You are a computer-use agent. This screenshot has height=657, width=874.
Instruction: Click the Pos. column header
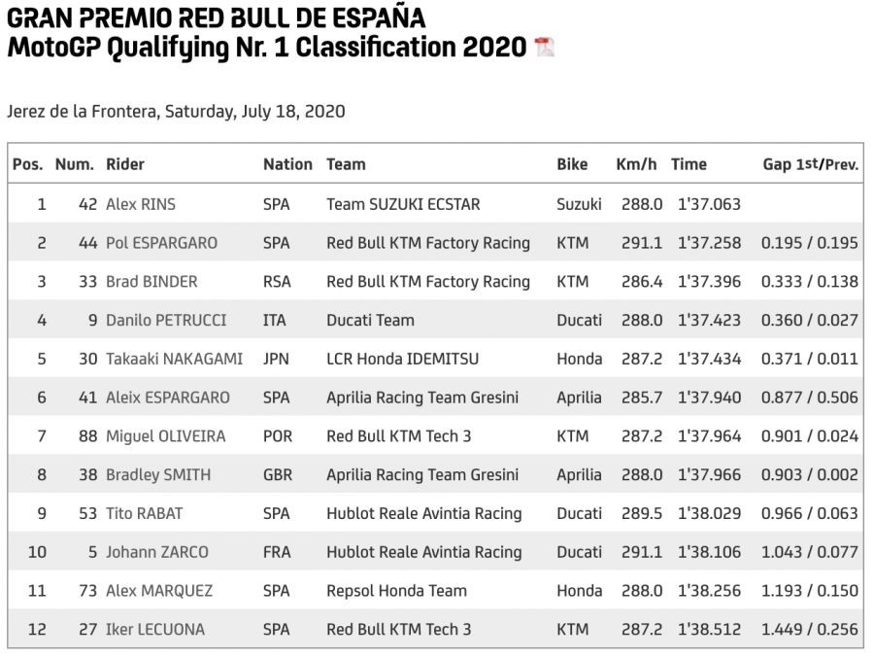point(27,164)
